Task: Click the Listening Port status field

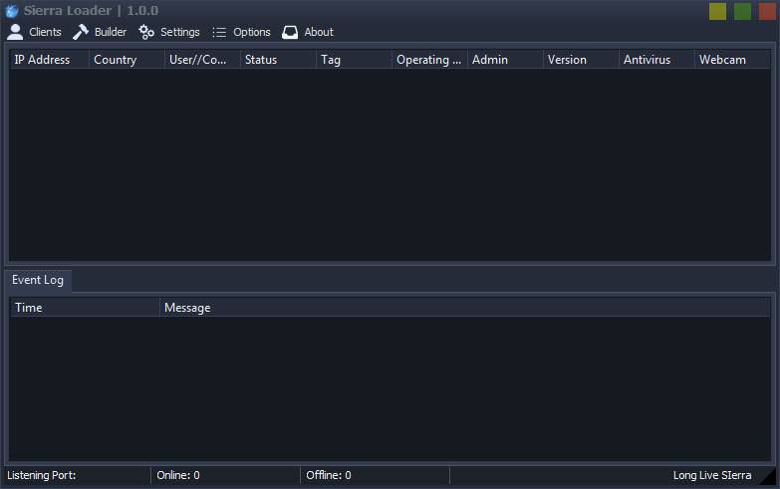Action: click(x=76, y=476)
